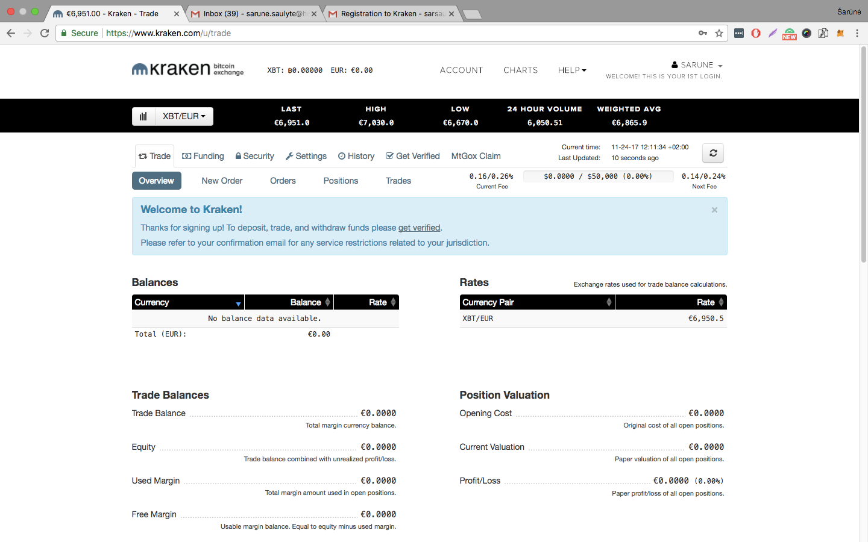Screen dimensions: 868x542
Task: Close the Registration to Kraken tab
Action: 451,14
